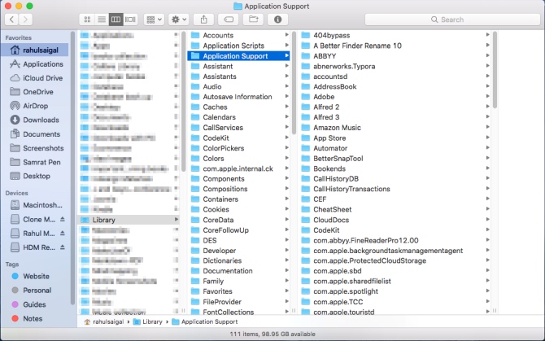The height and width of the screenshot is (341, 545).
Task: Click the Share button in toolbar
Action: pyautogui.click(x=205, y=19)
